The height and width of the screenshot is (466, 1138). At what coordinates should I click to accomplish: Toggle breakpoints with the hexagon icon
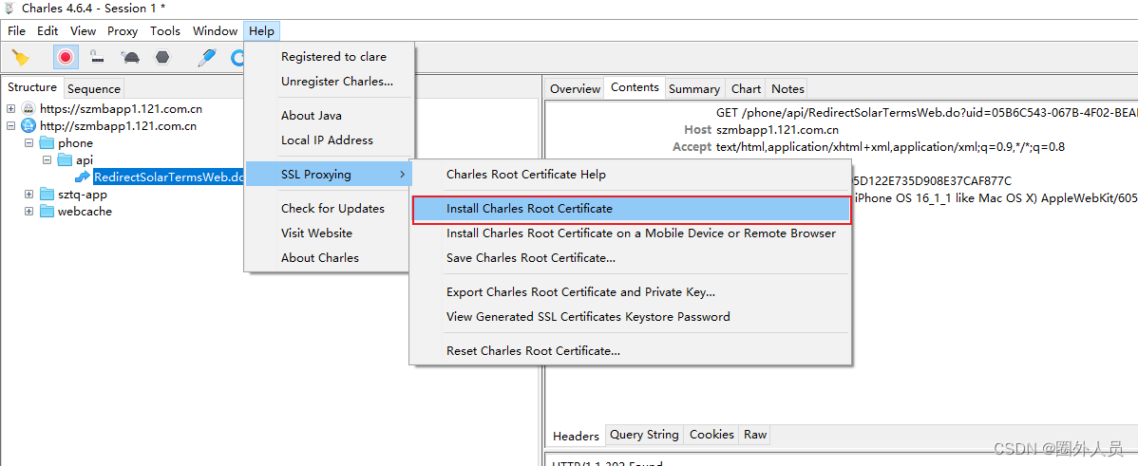tap(163, 57)
